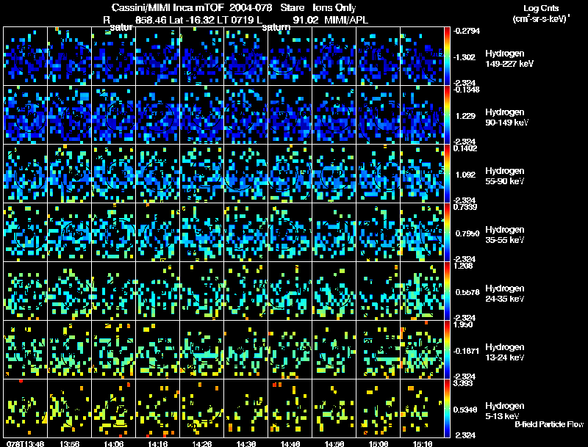588x447 pixels.
Task: Click the '14:16' time axis label
Action: (157, 443)
